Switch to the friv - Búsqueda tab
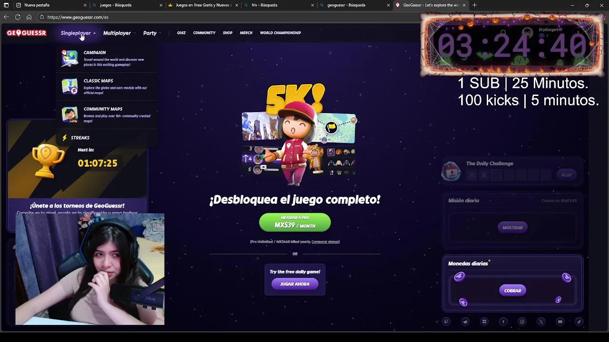 pyautogui.click(x=278, y=5)
